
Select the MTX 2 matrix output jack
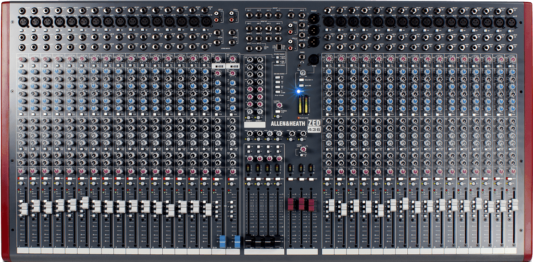click(x=259, y=48)
